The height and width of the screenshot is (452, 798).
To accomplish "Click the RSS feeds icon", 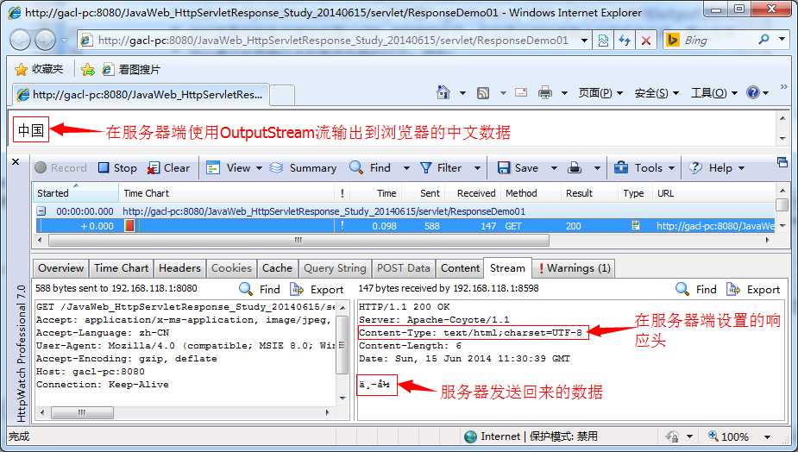I will point(483,92).
